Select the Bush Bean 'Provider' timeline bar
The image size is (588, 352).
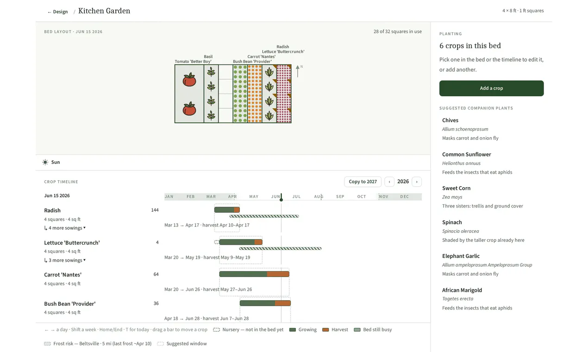tap(265, 303)
